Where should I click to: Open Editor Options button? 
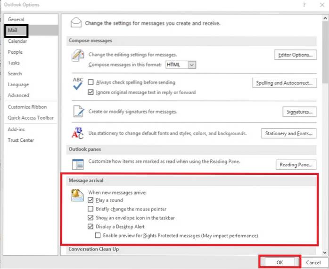(295, 55)
